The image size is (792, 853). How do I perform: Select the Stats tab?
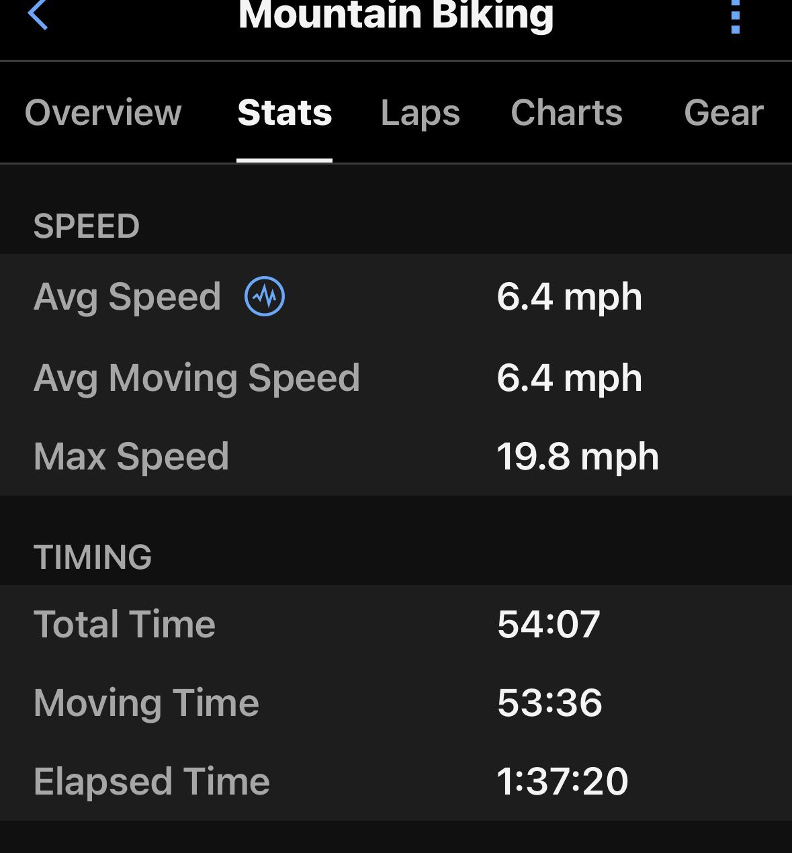click(x=285, y=112)
